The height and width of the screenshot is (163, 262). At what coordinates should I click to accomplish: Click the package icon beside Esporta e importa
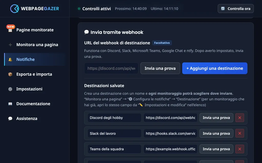point(10,74)
